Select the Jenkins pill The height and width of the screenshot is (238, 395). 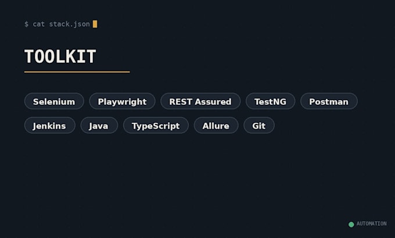(49, 126)
